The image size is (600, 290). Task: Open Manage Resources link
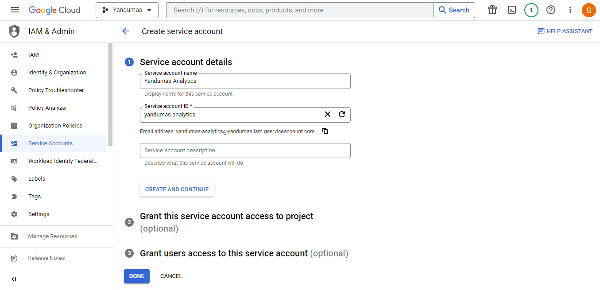coord(53,236)
